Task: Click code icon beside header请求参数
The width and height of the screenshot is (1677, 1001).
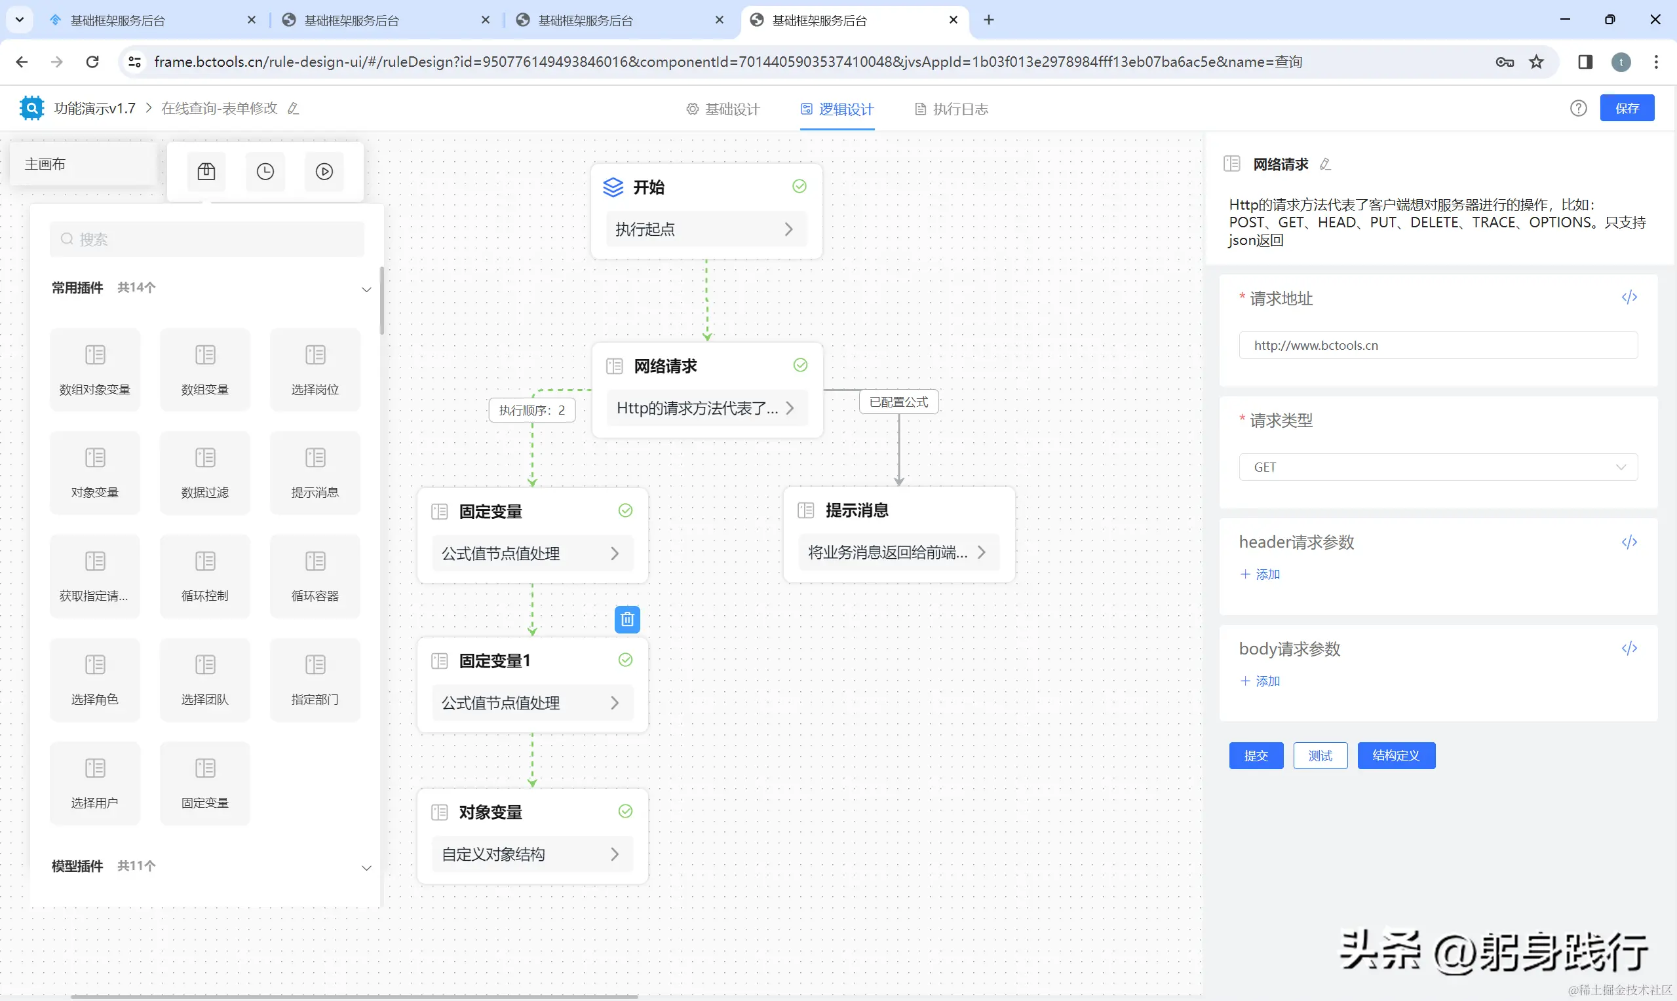Action: pos(1629,542)
